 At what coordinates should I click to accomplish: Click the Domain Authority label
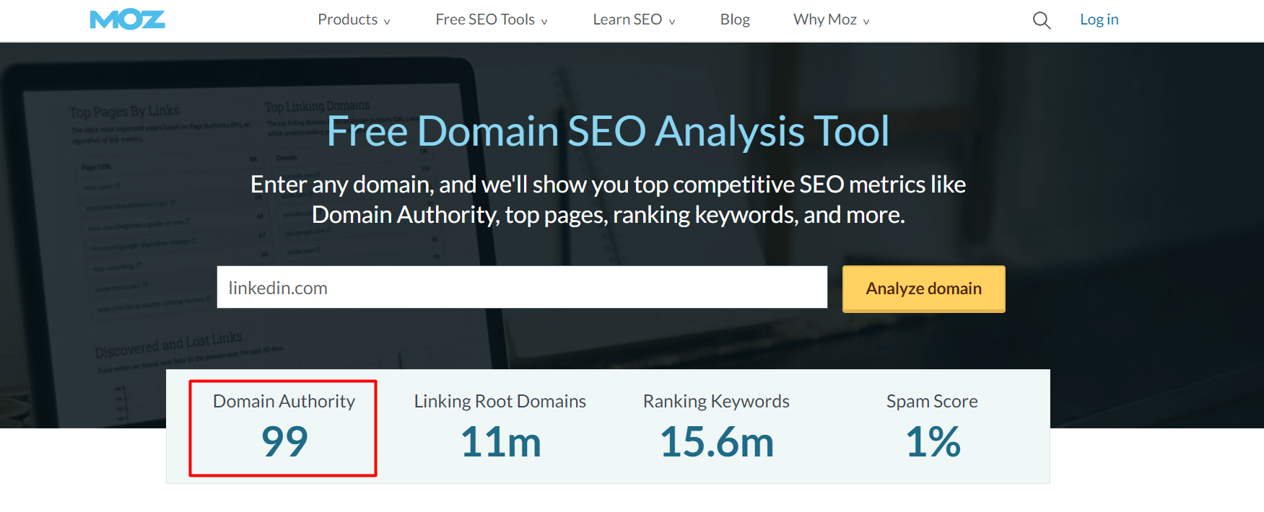[x=284, y=401]
